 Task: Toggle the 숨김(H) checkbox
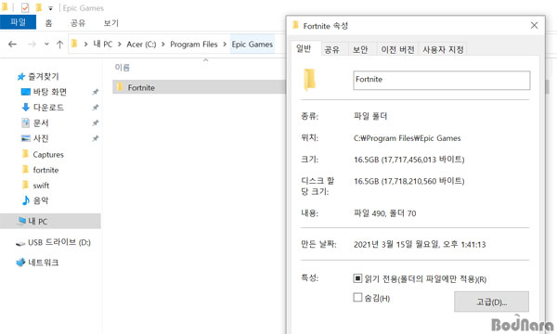click(x=357, y=298)
